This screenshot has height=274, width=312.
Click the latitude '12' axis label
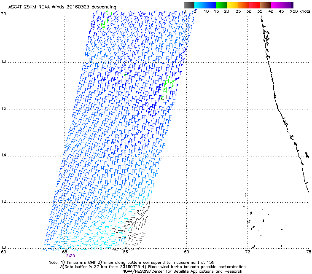3,201
